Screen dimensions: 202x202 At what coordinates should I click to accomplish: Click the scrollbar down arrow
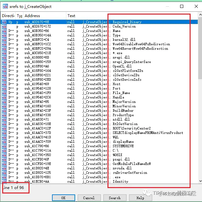click(x=200, y=181)
